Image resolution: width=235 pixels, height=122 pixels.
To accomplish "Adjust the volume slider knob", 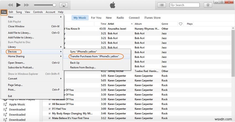I will point(54,5).
